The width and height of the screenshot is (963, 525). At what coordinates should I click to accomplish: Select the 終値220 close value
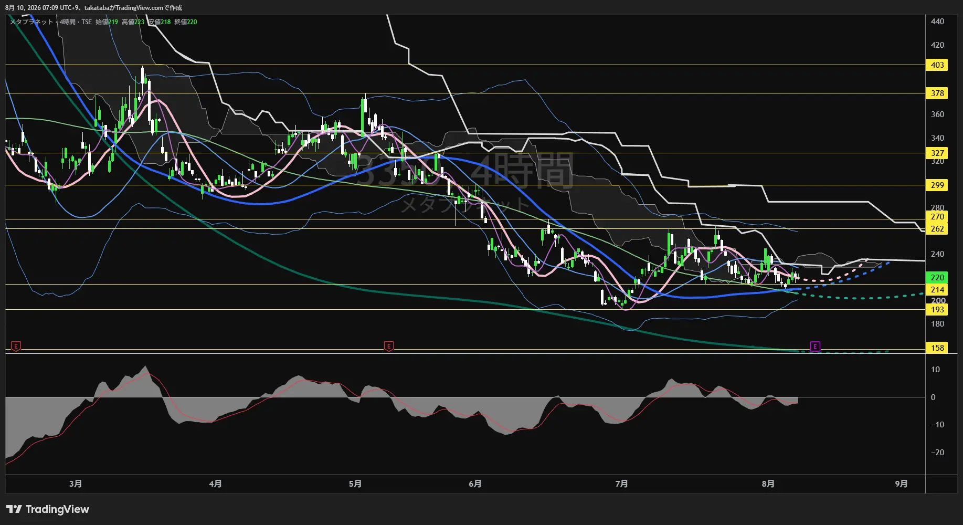186,22
